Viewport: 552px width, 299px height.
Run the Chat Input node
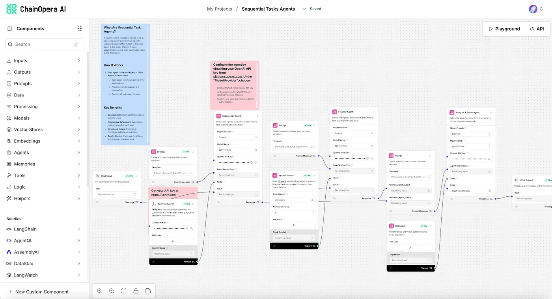click(x=137, y=176)
